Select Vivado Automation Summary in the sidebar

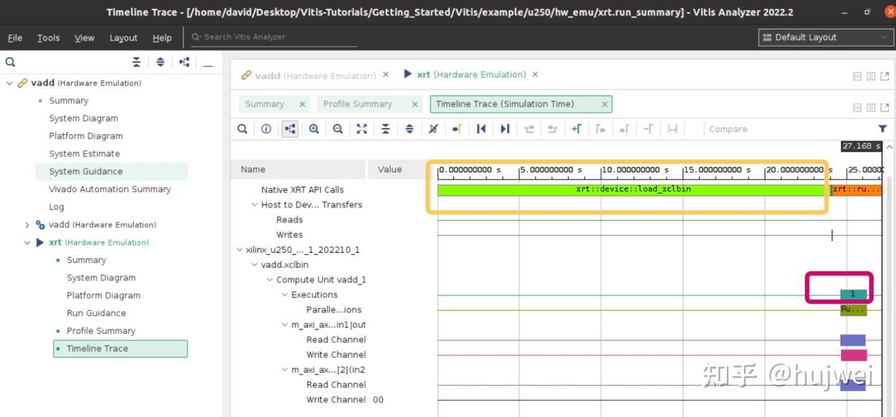pos(109,189)
